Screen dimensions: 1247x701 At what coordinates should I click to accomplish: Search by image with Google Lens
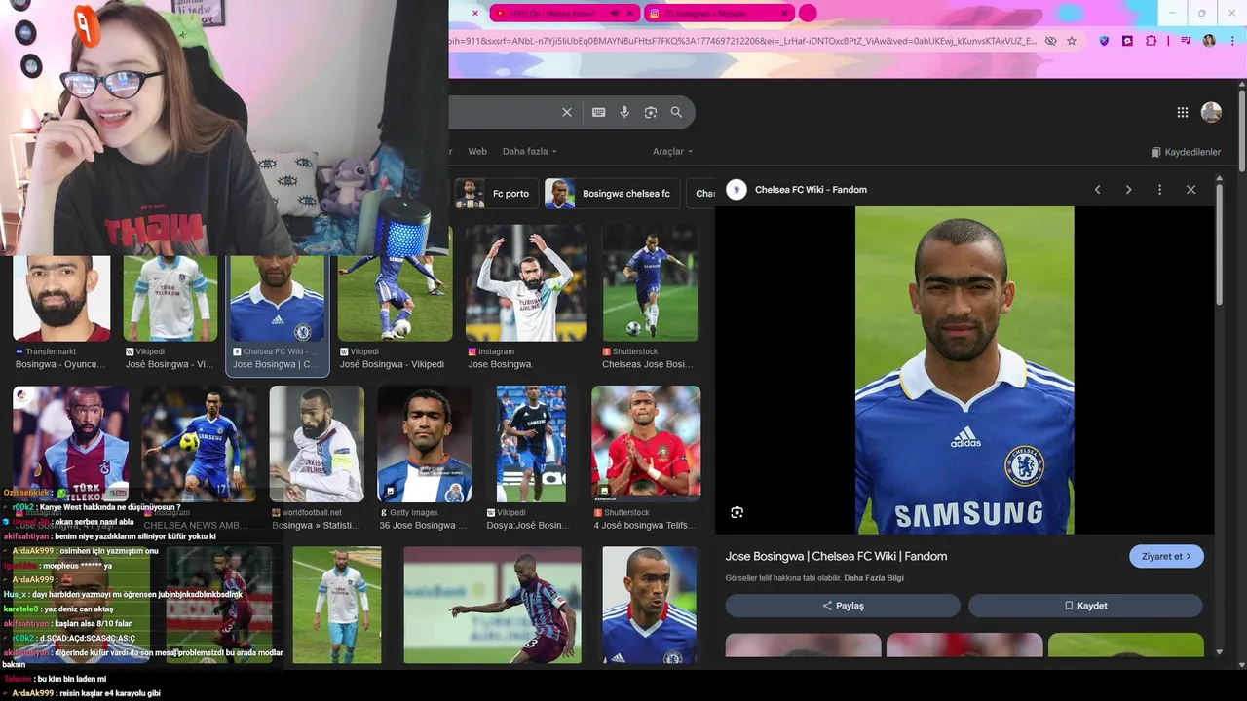click(651, 112)
